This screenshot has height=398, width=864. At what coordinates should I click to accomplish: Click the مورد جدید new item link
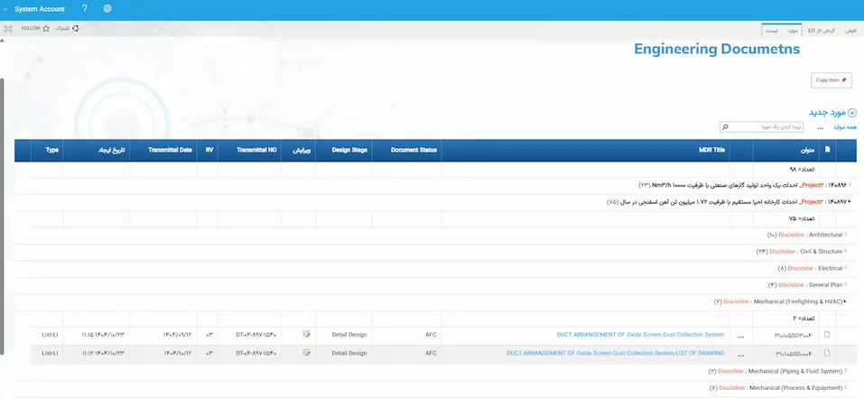point(827,113)
